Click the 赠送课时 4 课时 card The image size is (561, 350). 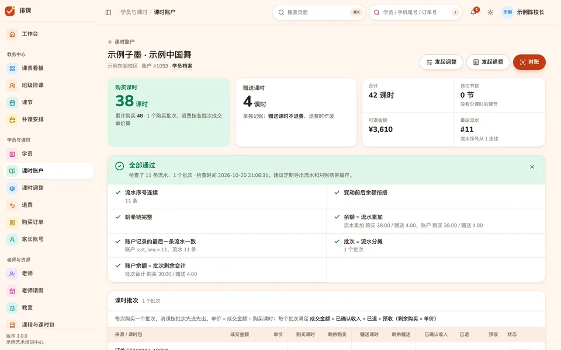pyautogui.click(x=296, y=113)
